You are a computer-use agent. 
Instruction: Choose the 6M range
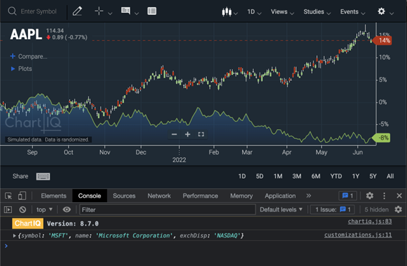point(316,176)
